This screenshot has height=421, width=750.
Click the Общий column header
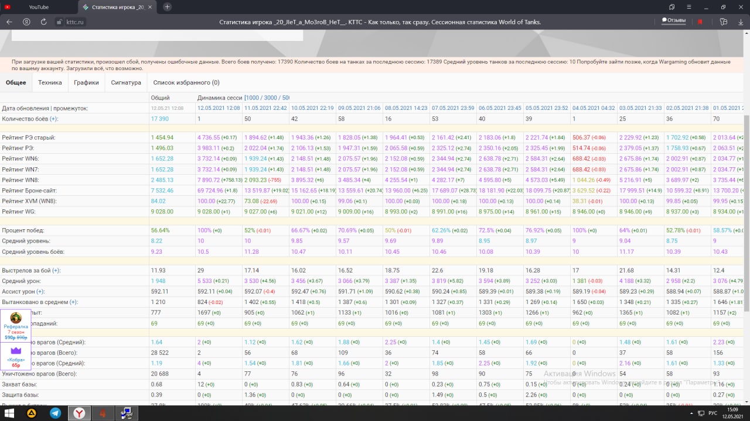(x=161, y=98)
